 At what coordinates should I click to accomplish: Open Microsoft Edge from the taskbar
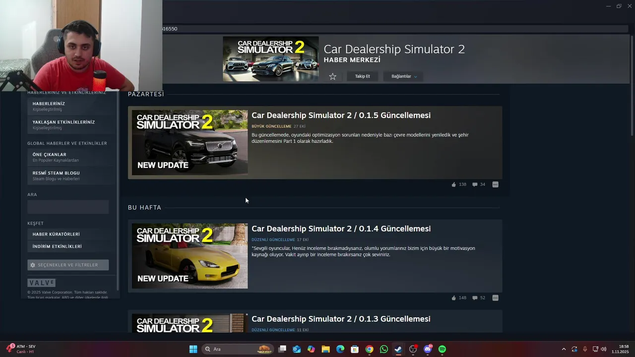340,349
